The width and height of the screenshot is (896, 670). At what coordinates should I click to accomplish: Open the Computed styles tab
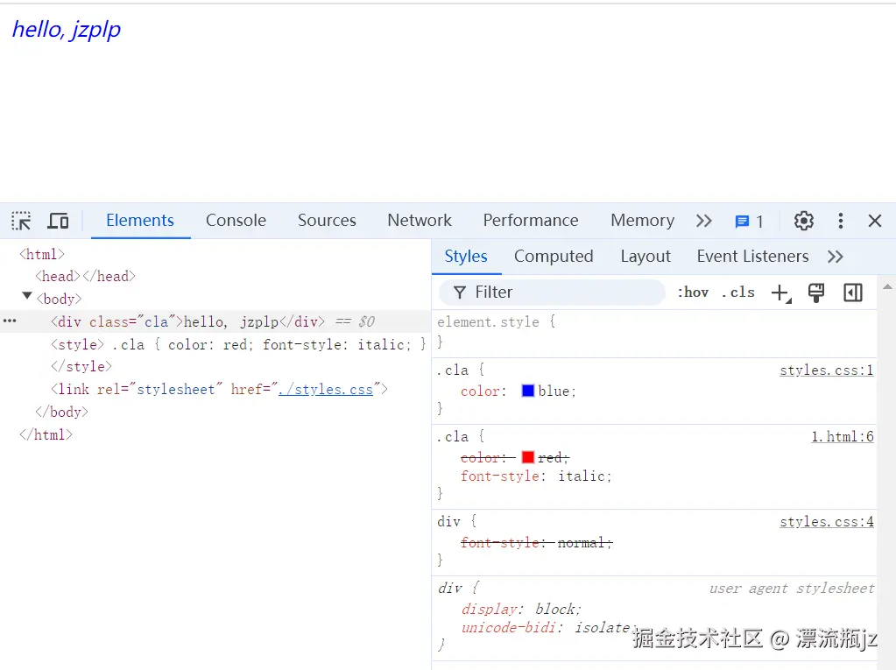click(x=554, y=256)
